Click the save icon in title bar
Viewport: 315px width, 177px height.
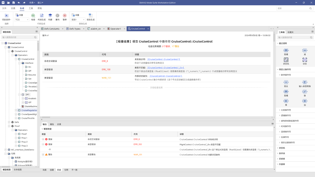click(13, 3)
